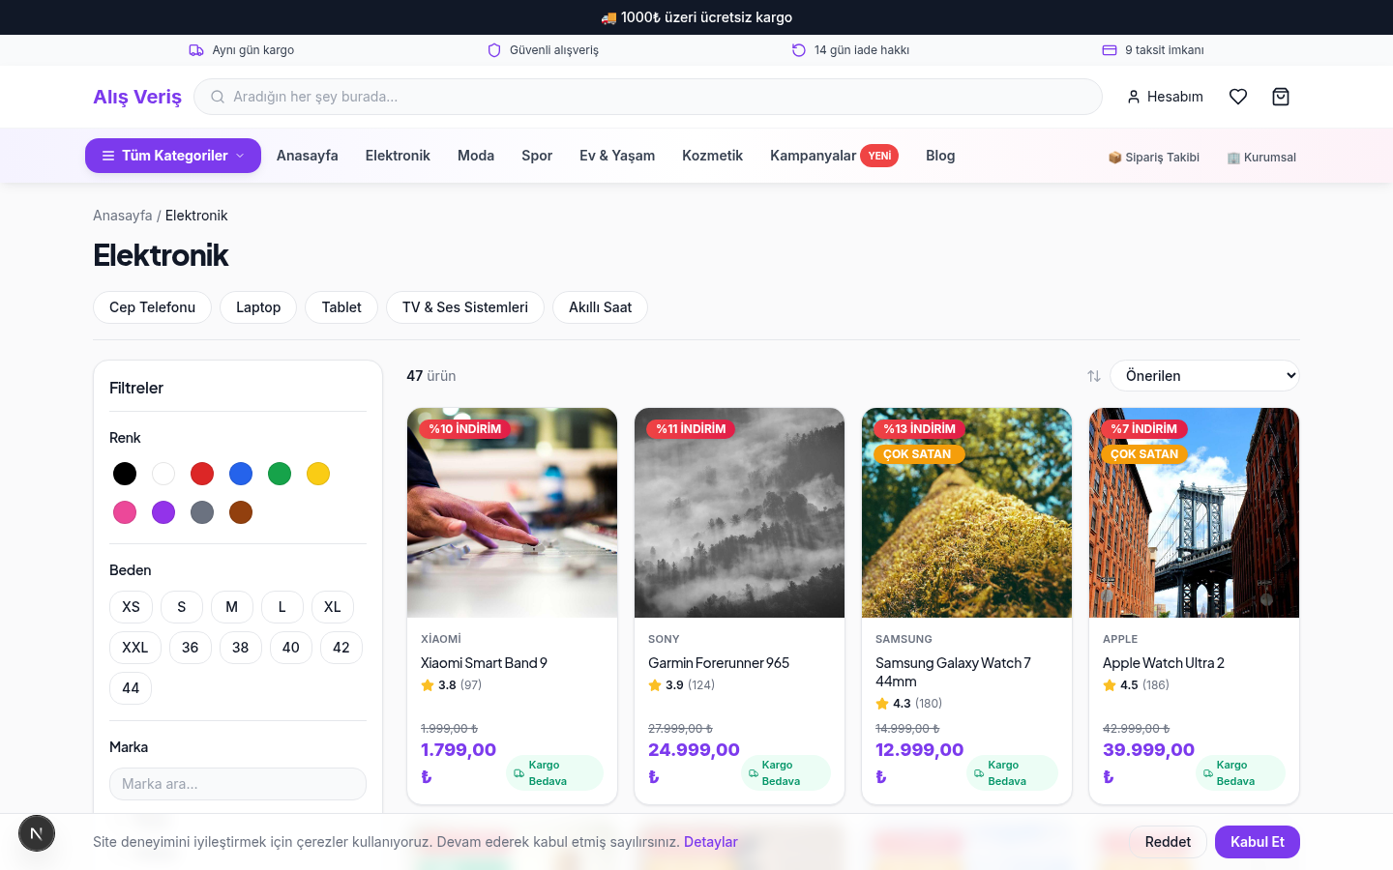Select size L in Beden filter
This screenshot has width=1393, height=870.
pyautogui.click(x=282, y=607)
